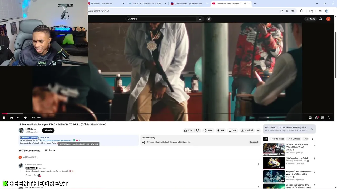Open Chrome media controls icon

(x=320, y=11)
